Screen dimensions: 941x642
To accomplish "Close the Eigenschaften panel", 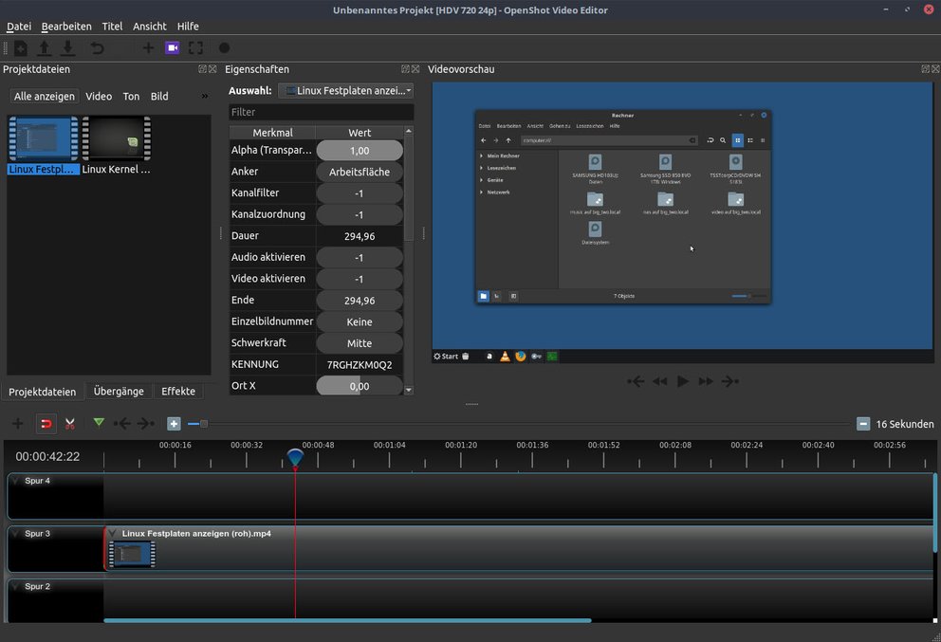I will (415, 69).
